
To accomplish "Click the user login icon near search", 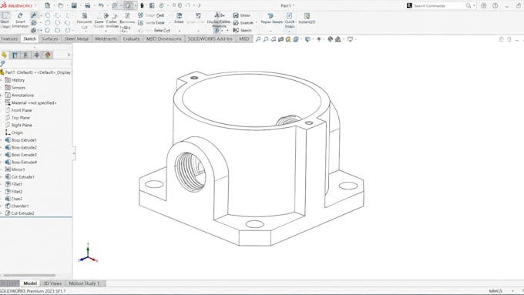I will coord(484,5).
